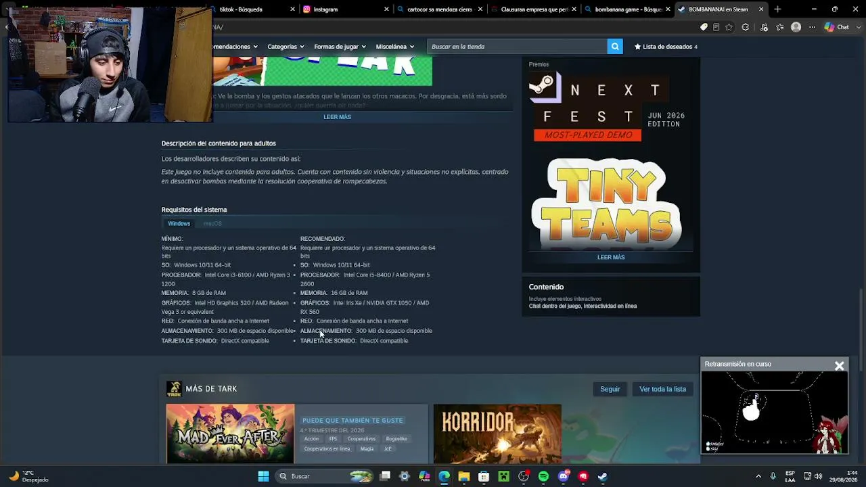Open the immersive reader icon
The width and height of the screenshot is (866, 487).
[x=716, y=27]
